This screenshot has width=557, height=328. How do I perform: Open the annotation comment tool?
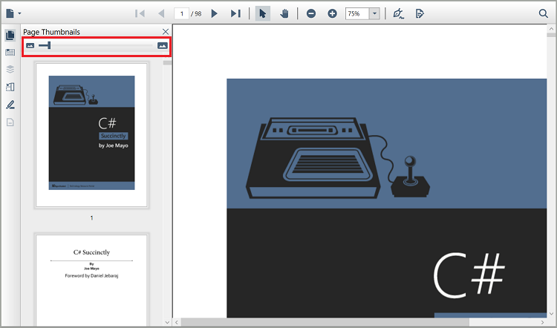tap(420, 13)
